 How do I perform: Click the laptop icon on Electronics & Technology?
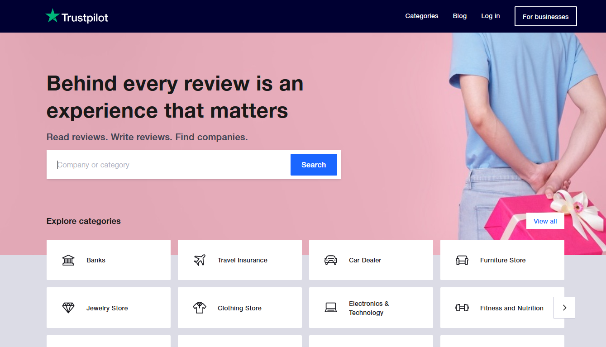[331, 308]
